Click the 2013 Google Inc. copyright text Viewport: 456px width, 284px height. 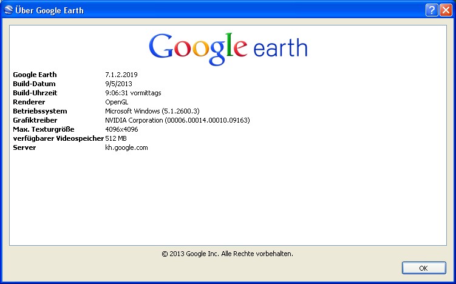click(228, 254)
